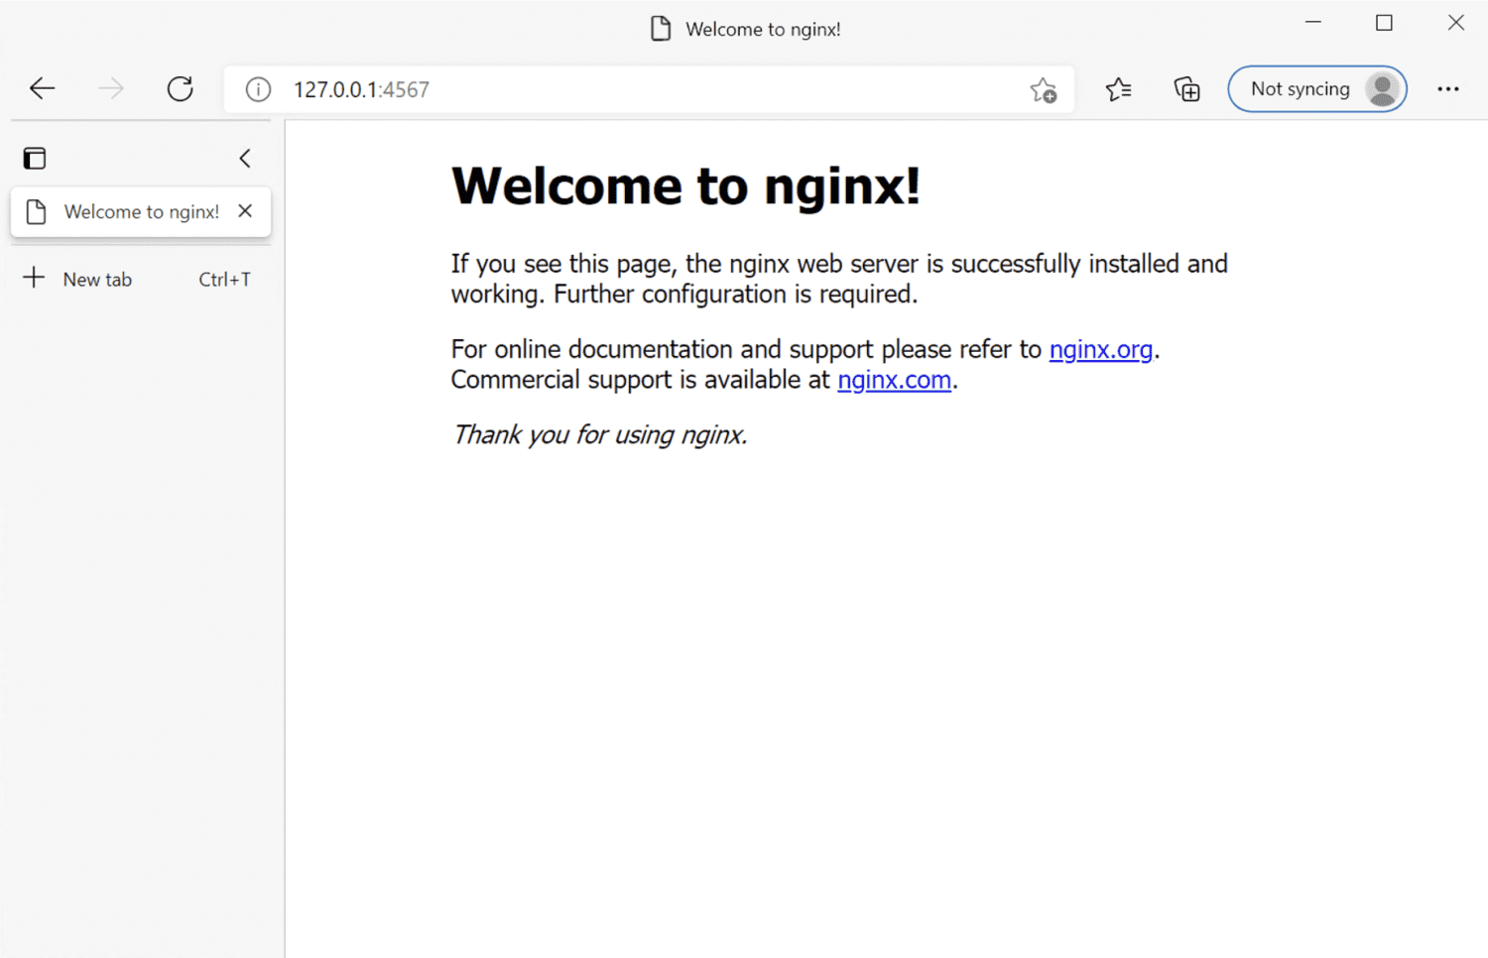Click the page icon in the title bar

661,29
